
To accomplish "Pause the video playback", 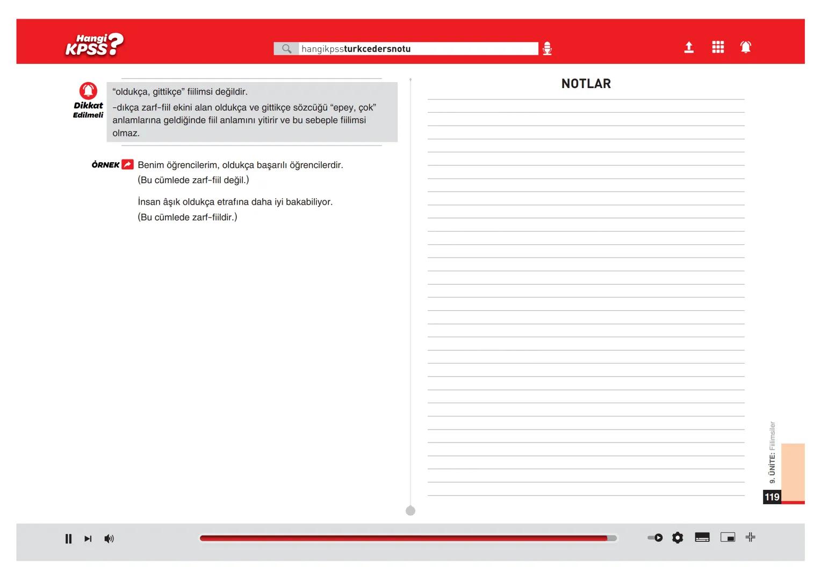I will [68, 539].
